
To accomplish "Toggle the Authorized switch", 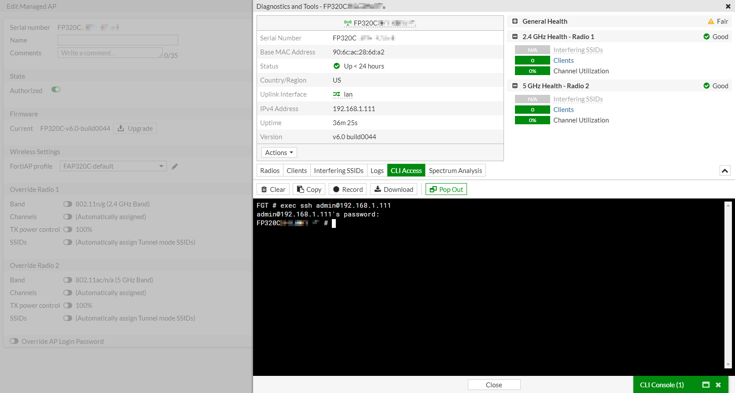I will [56, 90].
